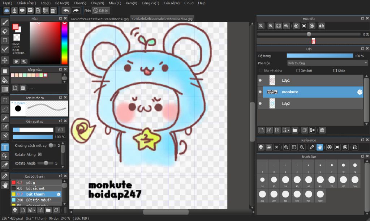370x221 pixels.
Task: Click the Rotate Angle slider
Action: (x=45, y=163)
